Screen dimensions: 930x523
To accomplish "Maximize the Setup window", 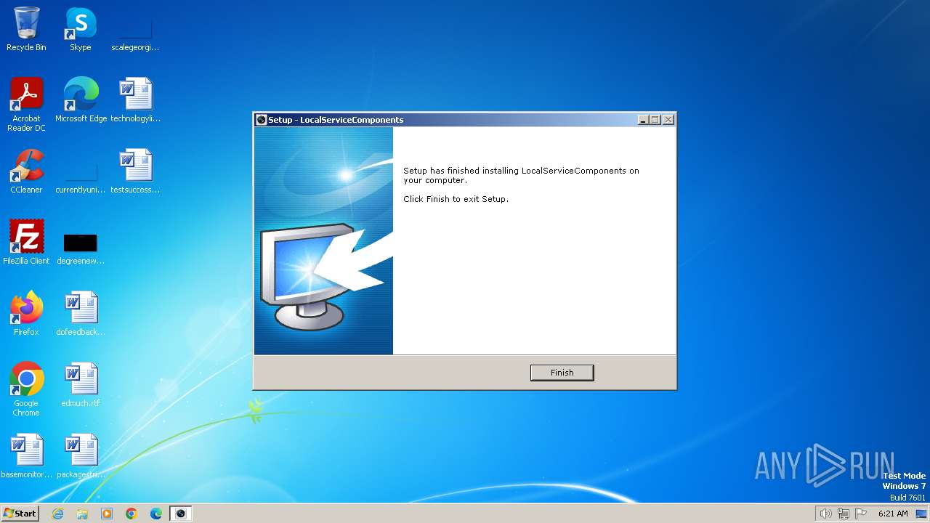I will tap(655, 120).
